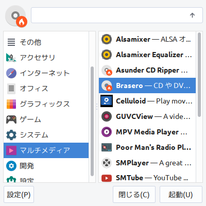This screenshot has width=206, height=206.
Task: Click the Celluloid film player icon
Action: [107, 101]
